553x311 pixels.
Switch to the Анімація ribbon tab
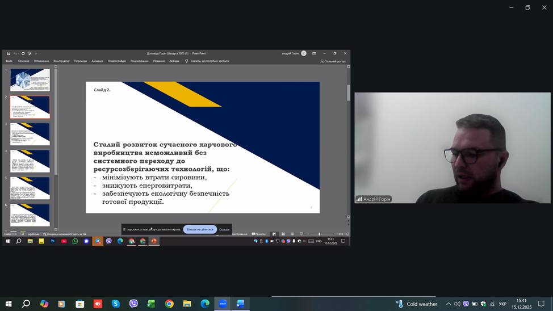click(97, 61)
